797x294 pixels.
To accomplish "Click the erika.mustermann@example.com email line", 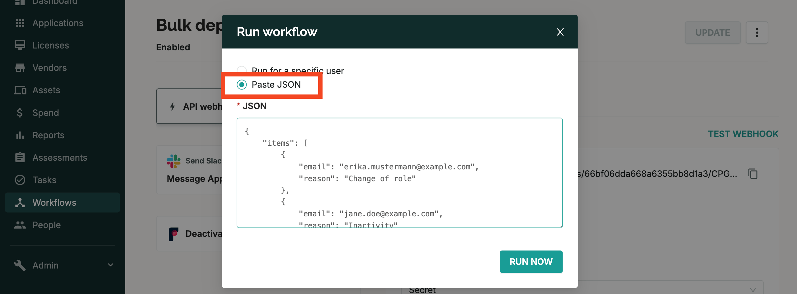I will tap(389, 167).
